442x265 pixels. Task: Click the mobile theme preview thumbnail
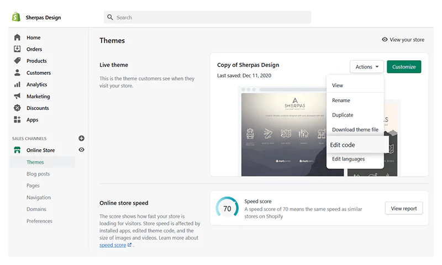[x=391, y=138]
